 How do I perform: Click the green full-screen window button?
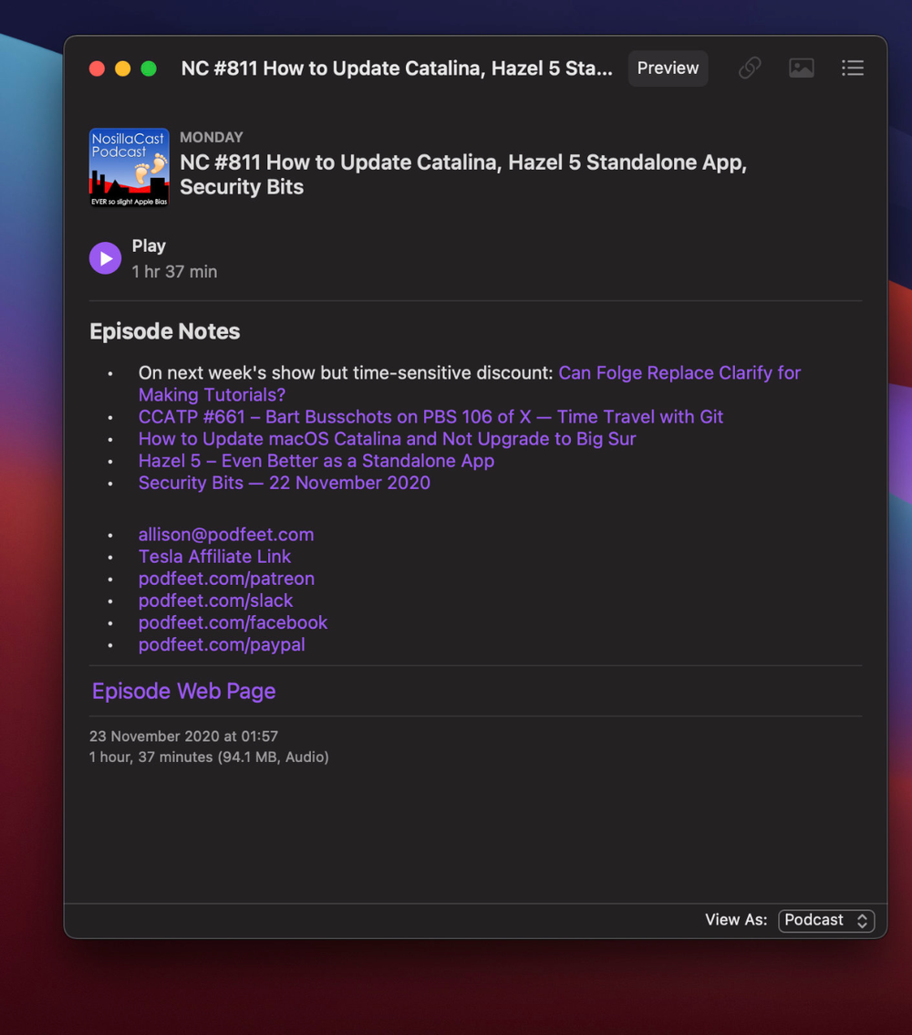pyautogui.click(x=149, y=69)
